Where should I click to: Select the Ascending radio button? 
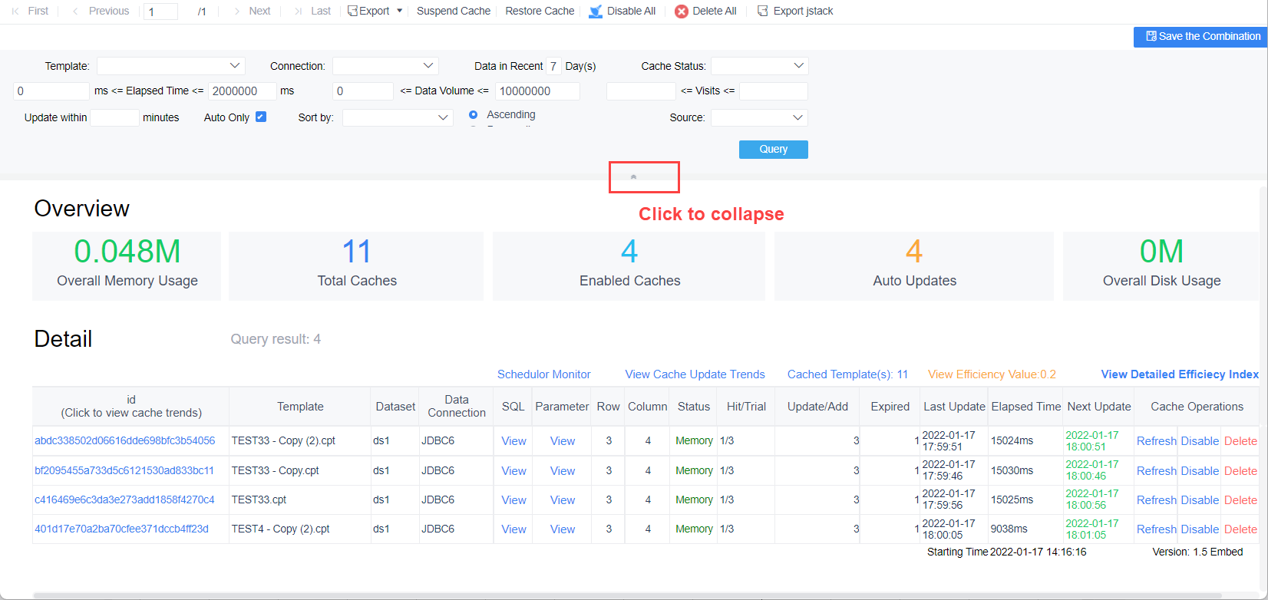click(473, 114)
